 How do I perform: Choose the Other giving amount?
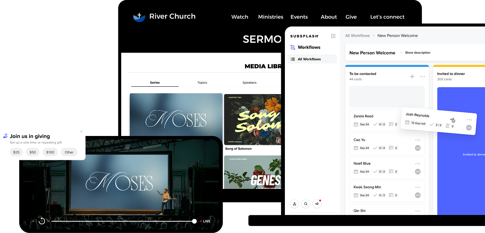[x=69, y=152]
